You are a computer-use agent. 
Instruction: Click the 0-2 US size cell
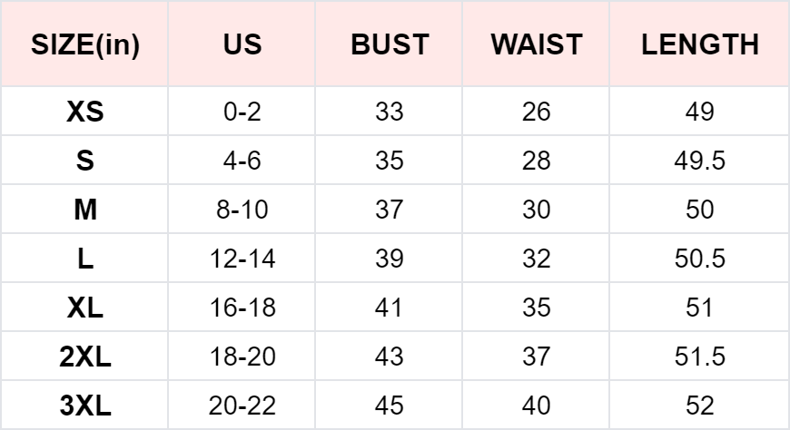242,112
